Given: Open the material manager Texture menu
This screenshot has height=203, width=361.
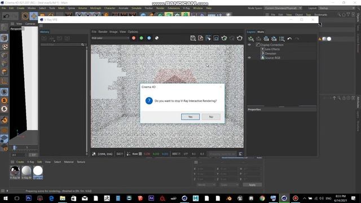Looking at the screenshot, I should 81,162.
